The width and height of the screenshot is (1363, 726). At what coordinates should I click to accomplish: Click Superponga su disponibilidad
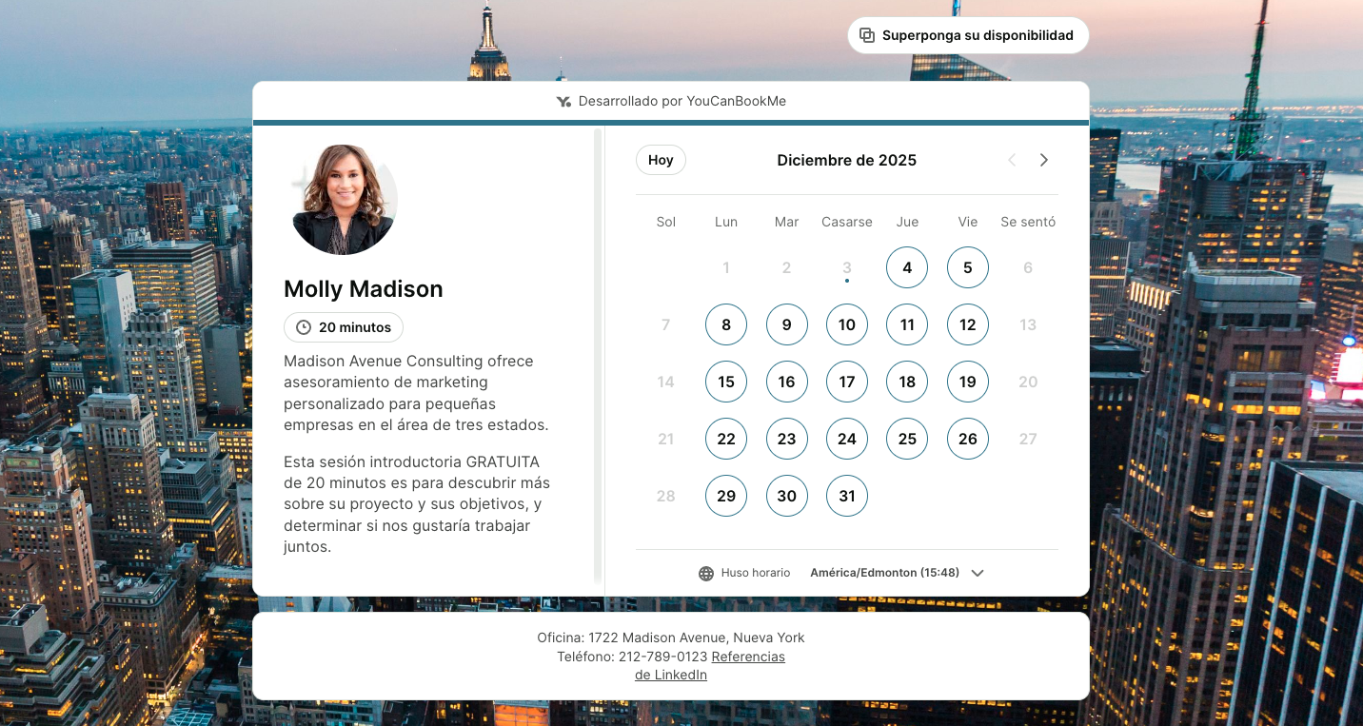968,34
